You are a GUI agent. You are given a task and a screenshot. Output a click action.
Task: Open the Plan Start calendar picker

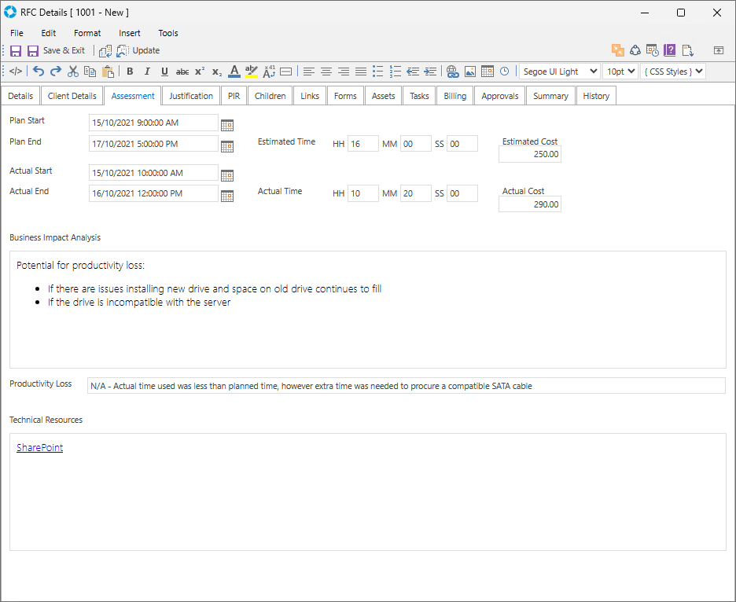(x=227, y=124)
